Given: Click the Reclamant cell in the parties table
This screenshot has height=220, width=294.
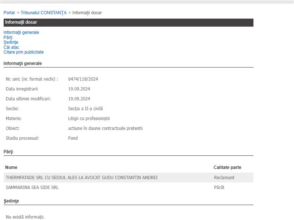Looking at the screenshot, I should point(224,178).
